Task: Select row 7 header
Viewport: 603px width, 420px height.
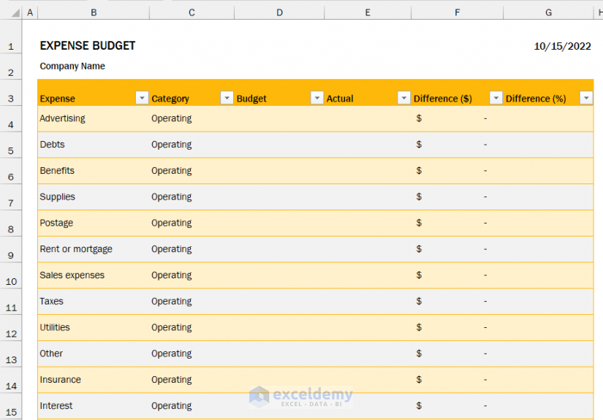Action: coord(11,197)
